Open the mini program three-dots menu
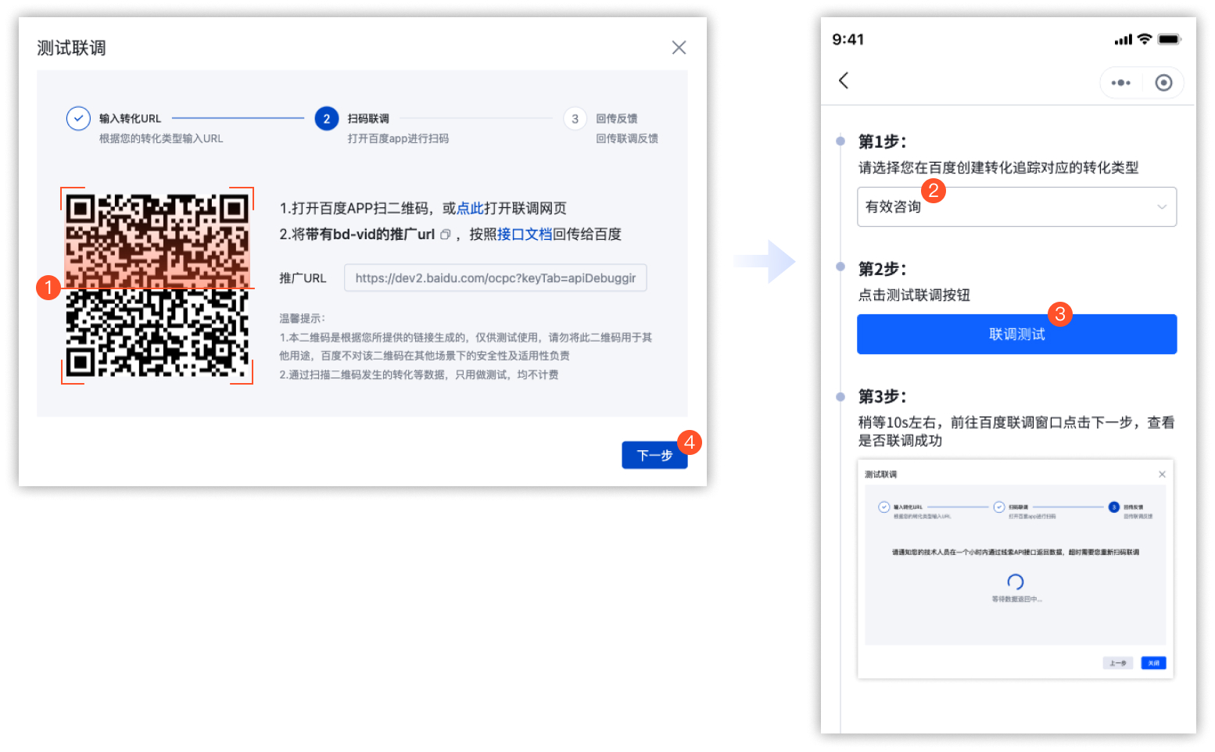This screenshot has width=1215, height=752. tap(1120, 83)
